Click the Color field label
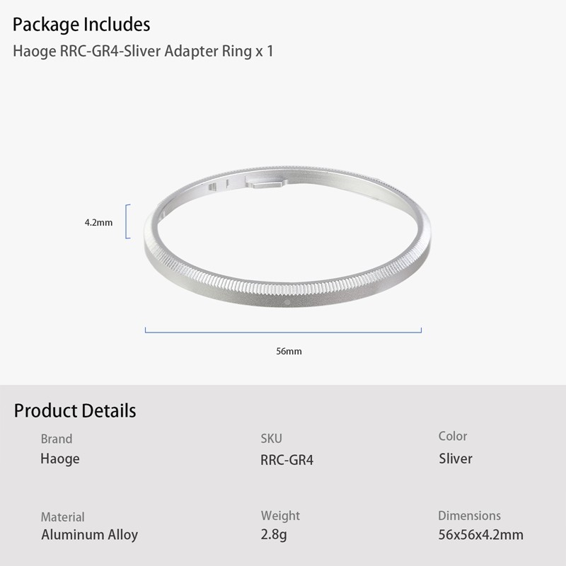Image resolution: width=566 pixels, height=566 pixels. tap(453, 437)
